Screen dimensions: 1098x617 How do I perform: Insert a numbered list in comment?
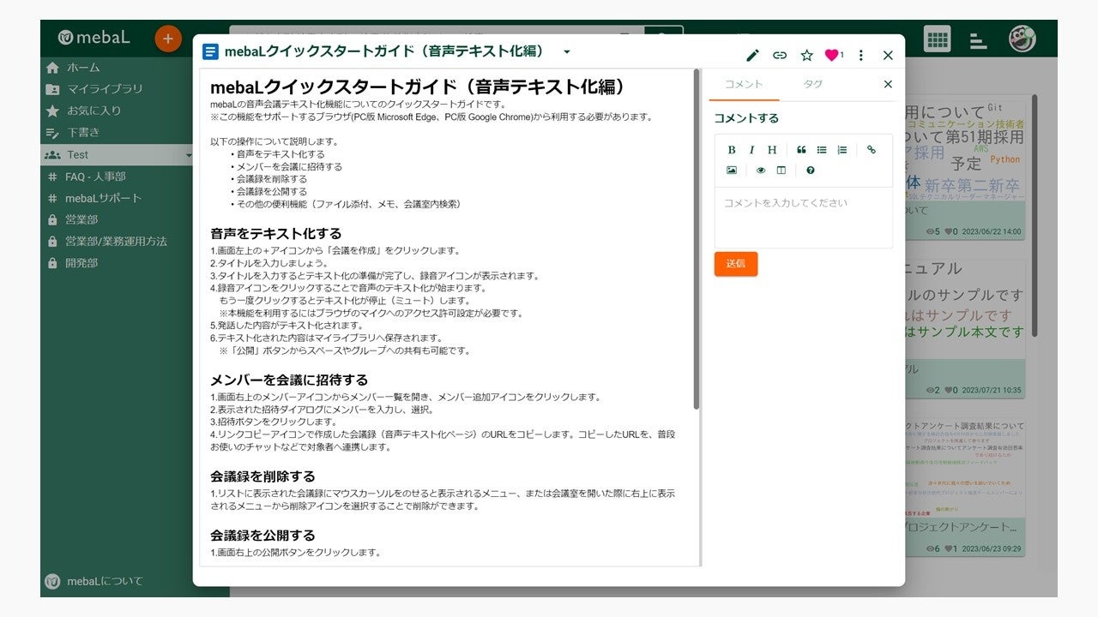click(x=842, y=150)
